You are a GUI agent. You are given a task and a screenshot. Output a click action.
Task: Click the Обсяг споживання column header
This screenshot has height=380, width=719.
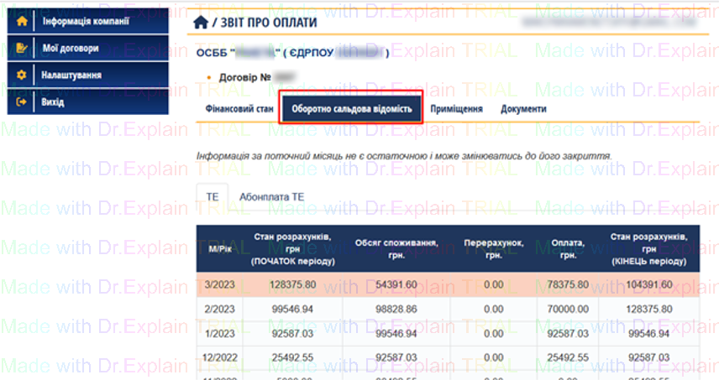click(x=395, y=249)
